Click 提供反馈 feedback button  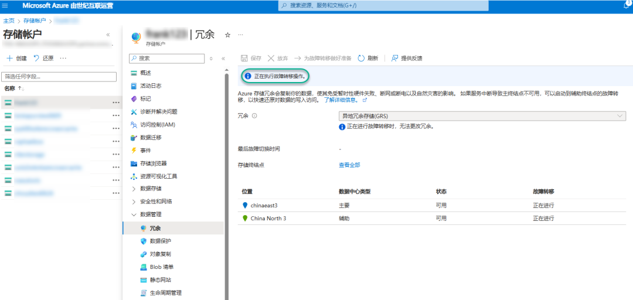[x=407, y=58]
